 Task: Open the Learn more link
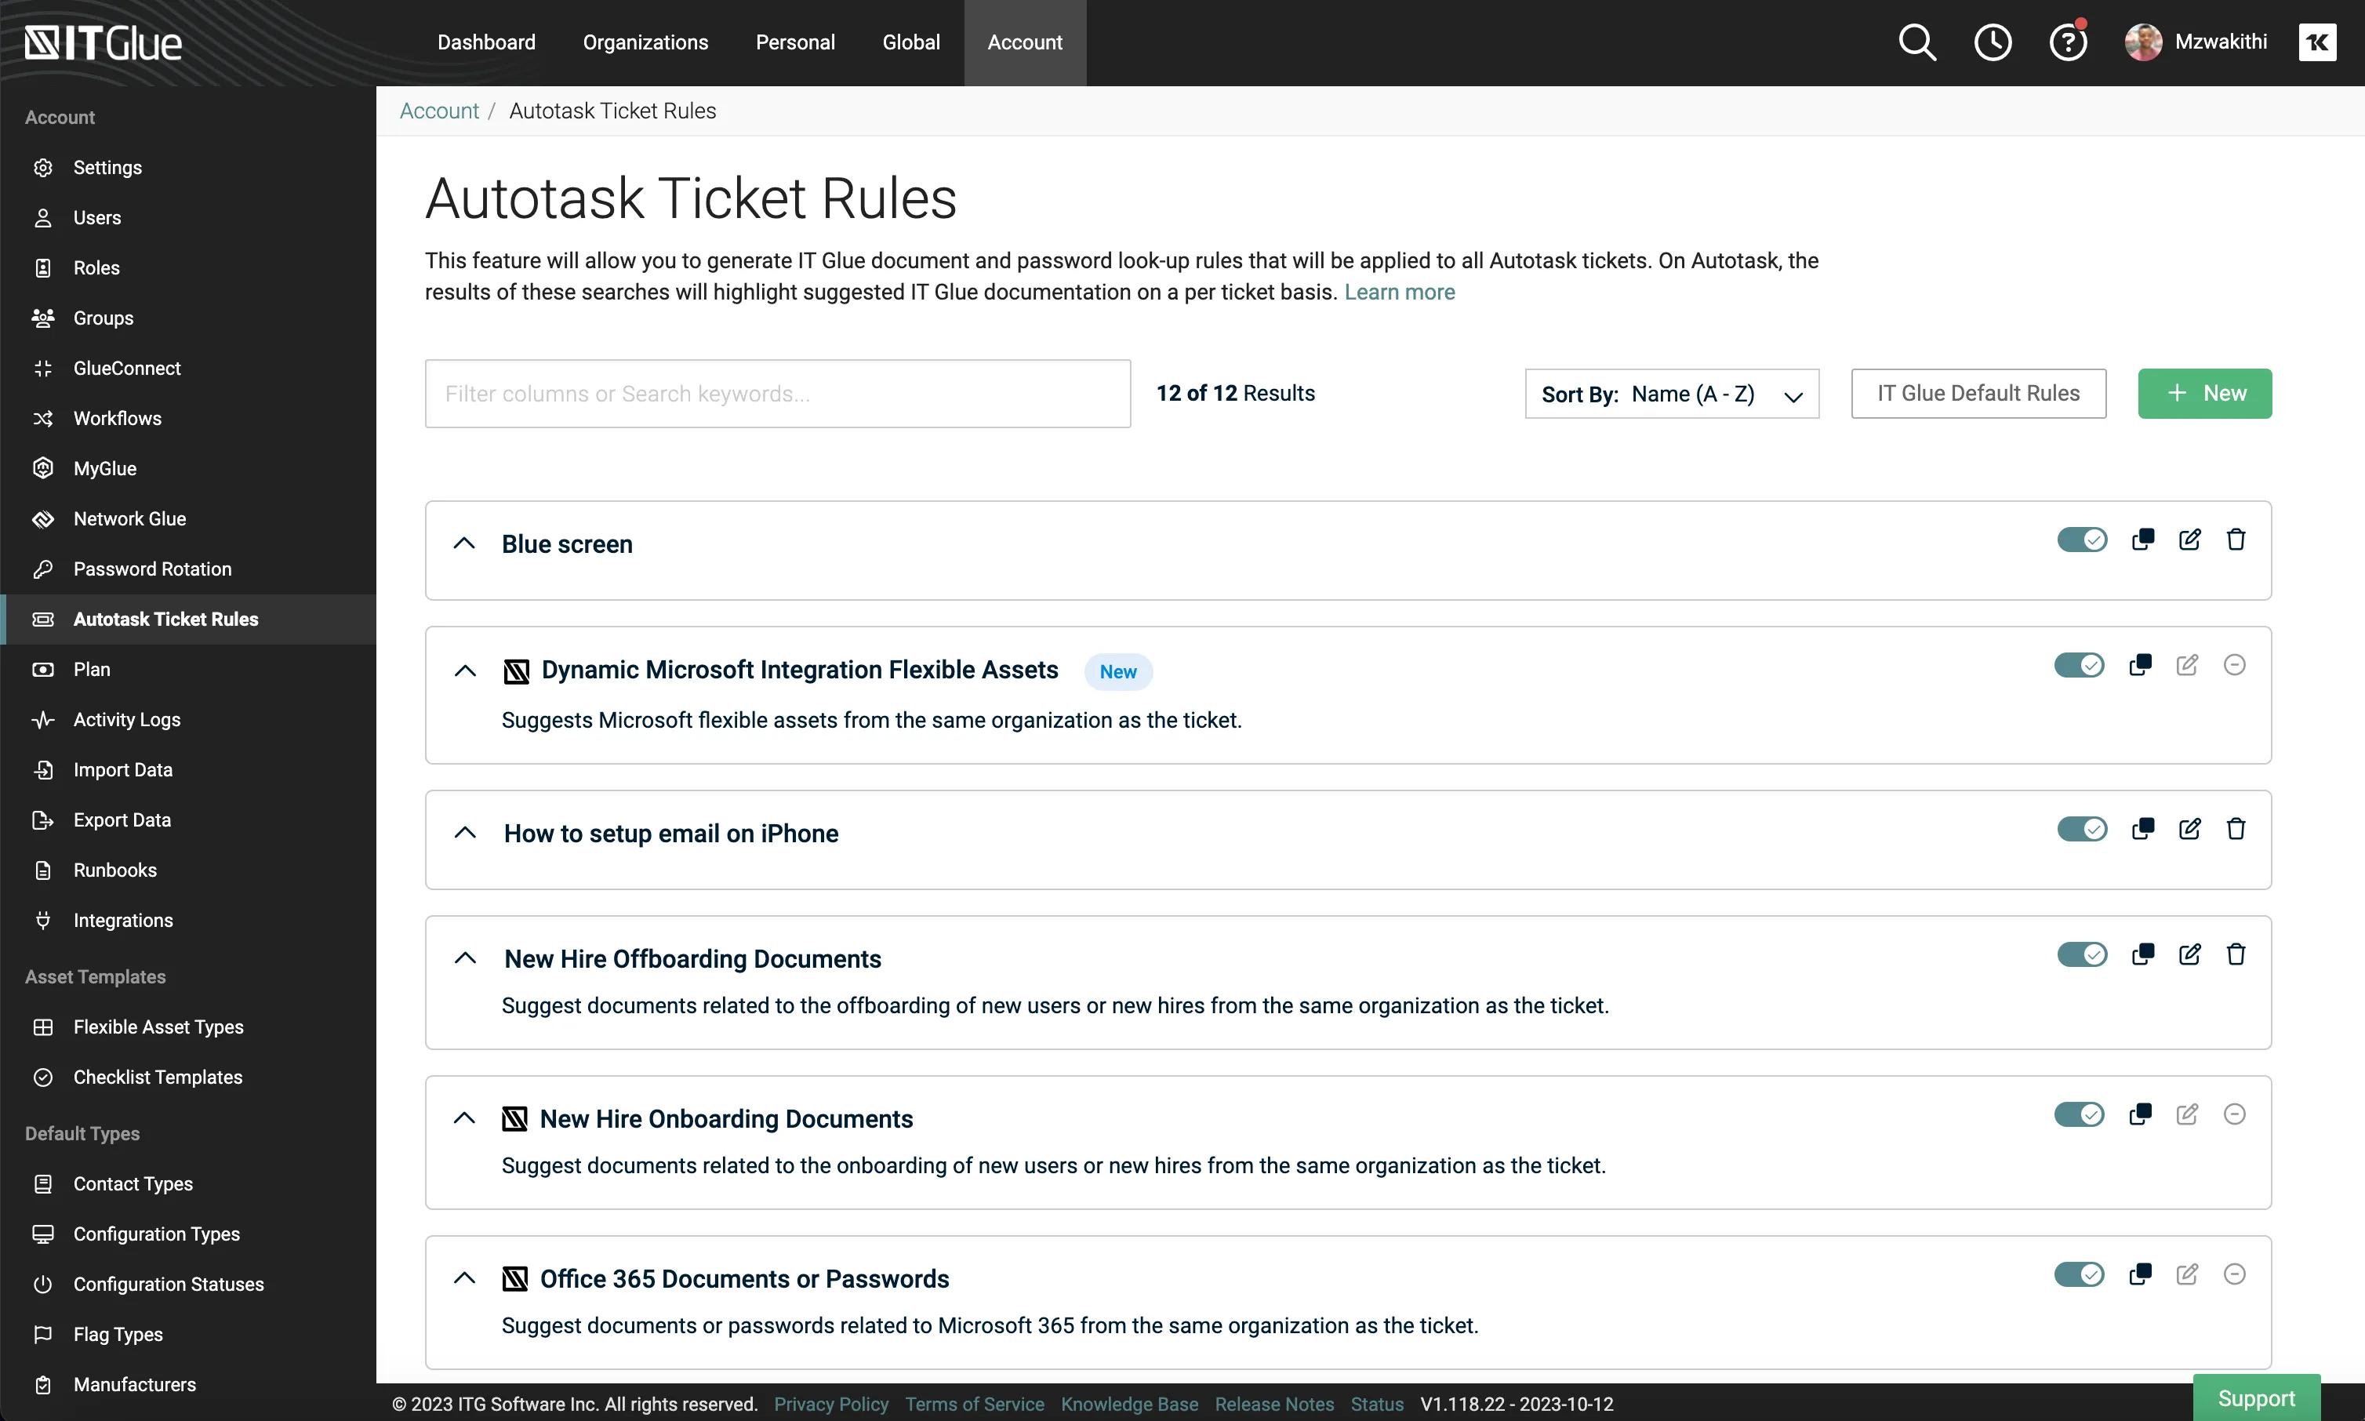click(1399, 292)
